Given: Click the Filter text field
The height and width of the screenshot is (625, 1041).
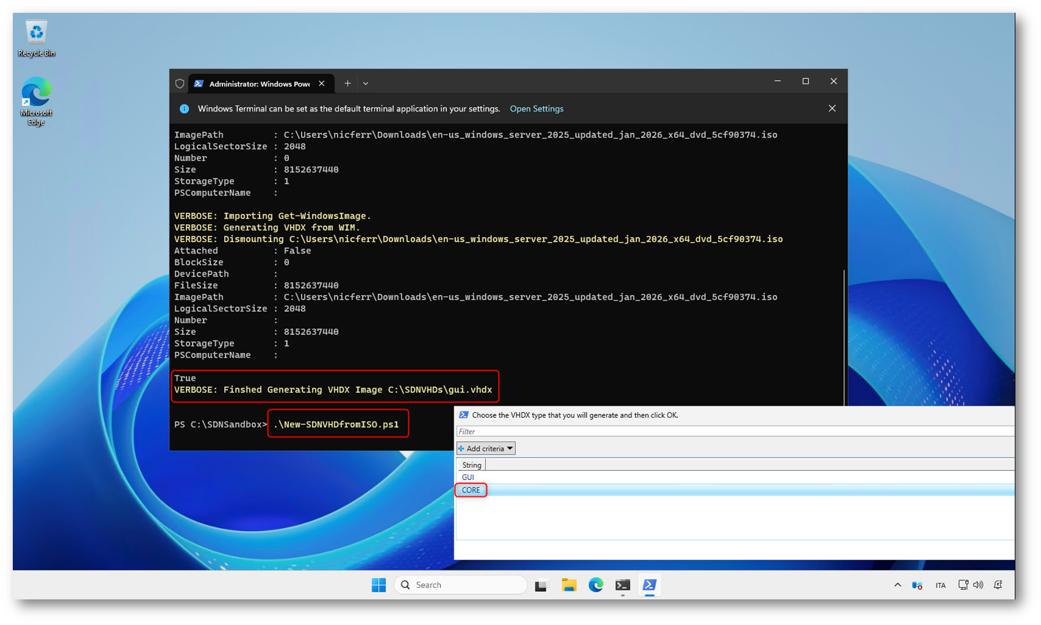Looking at the screenshot, I should [731, 431].
